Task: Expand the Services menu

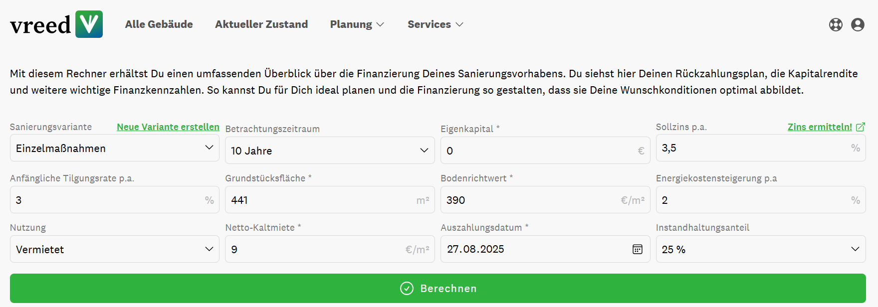Action: [x=435, y=24]
